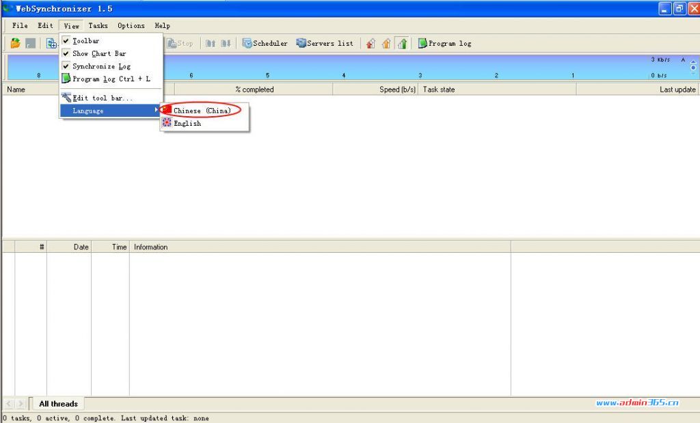The image size is (700, 423).
Task: Click the right tab-scroll arrow near All threads
Action: pyautogui.click(x=20, y=404)
